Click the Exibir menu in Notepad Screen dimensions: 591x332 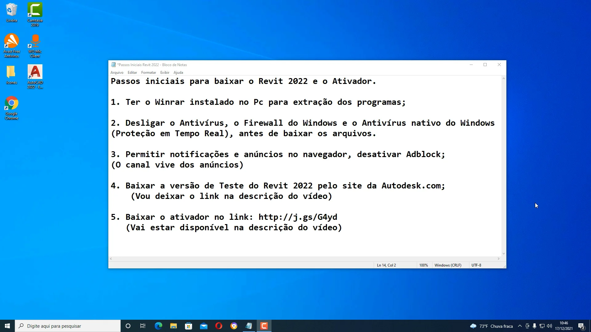point(165,72)
